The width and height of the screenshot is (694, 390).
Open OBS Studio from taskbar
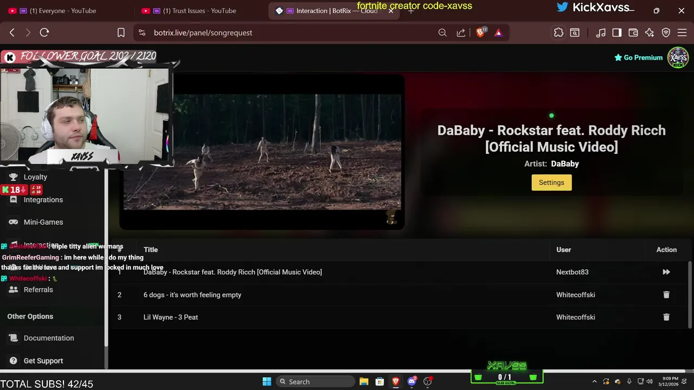[x=428, y=381]
